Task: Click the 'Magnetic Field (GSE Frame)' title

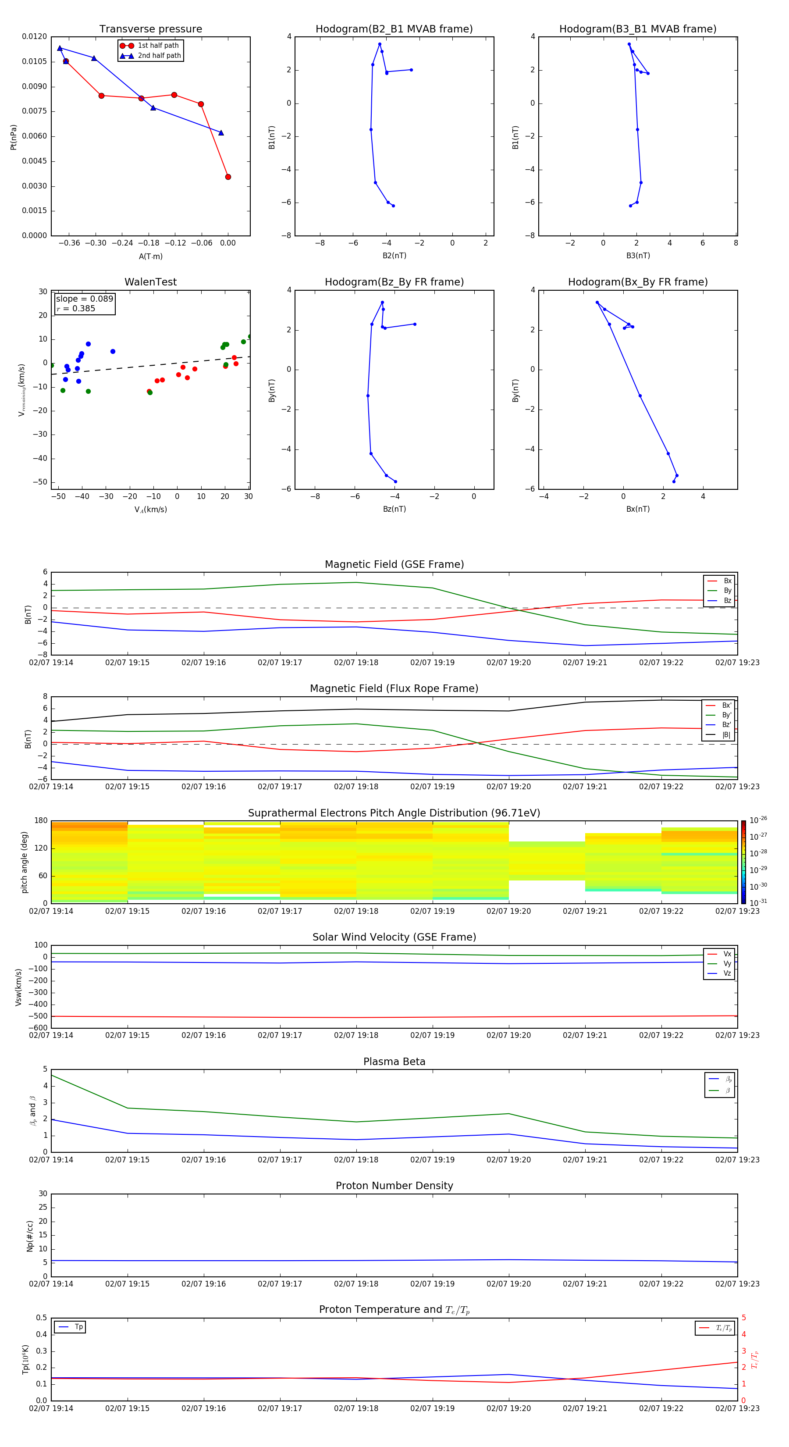Action: [x=394, y=564]
